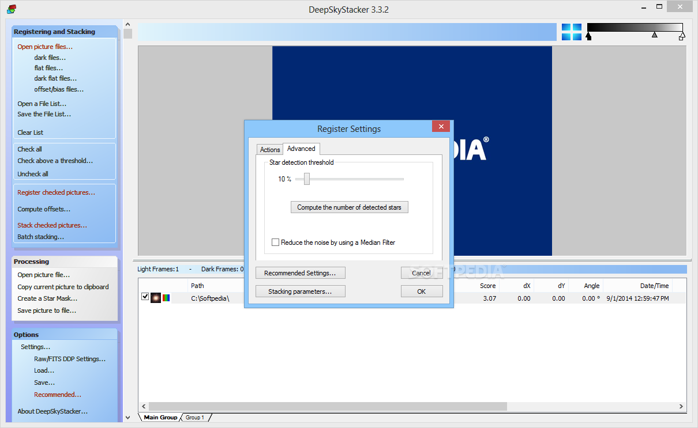Select the black point triangle on gradient
698x428 pixels.
(x=588, y=36)
